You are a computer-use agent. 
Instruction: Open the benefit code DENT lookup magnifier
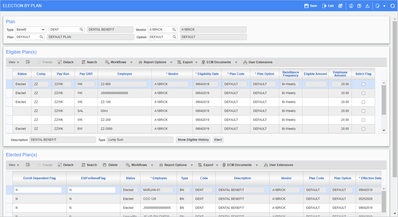click(81, 30)
